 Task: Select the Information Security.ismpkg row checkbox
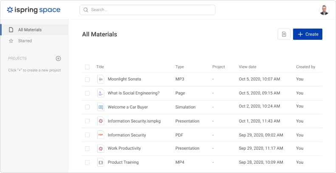click(87, 121)
